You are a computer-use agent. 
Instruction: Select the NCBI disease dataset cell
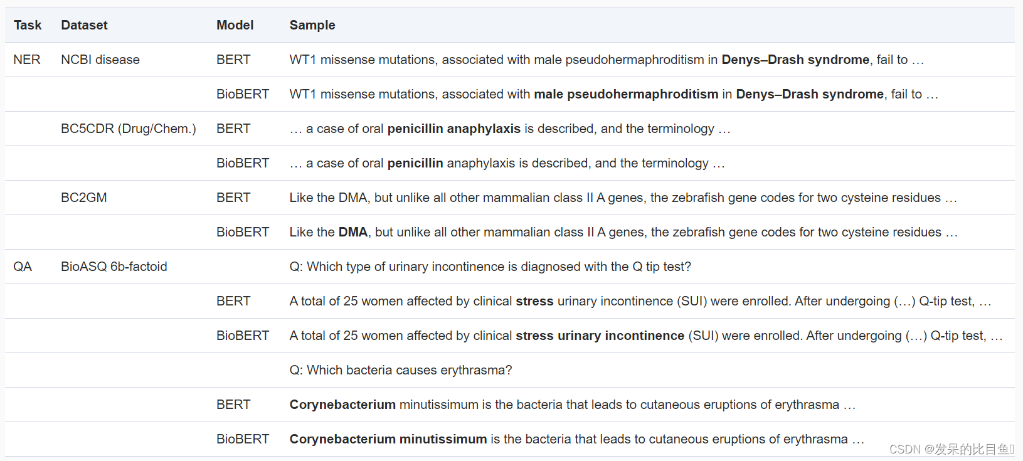point(100,60)
